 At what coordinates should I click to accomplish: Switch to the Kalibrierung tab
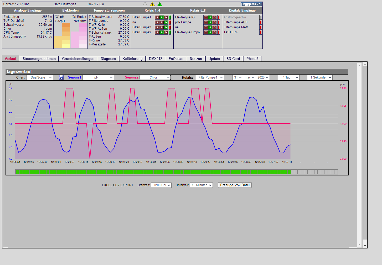[x=132, y=59]
